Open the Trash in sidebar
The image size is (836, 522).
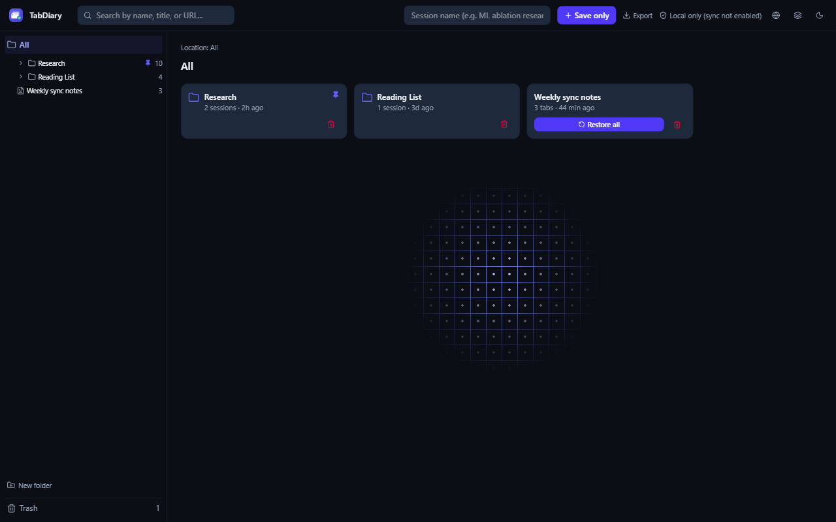(84, 508)
